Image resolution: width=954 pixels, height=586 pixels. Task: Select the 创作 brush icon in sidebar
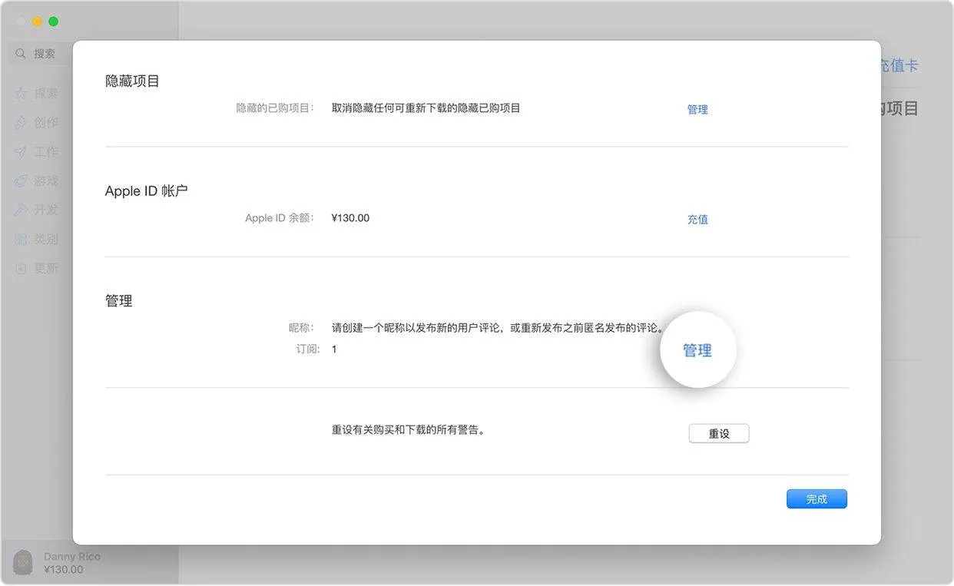(21, 123)
